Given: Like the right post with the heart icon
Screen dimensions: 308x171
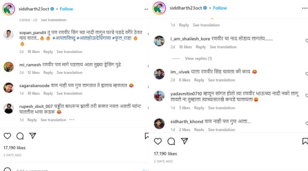Looking at the screenshot, I should (x=158, y=141).
